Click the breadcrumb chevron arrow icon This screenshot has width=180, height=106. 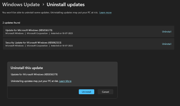point(43,5)
